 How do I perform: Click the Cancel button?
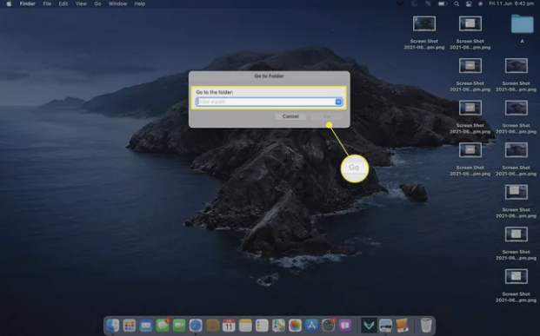pyautogui.click(x=290, y=116)
